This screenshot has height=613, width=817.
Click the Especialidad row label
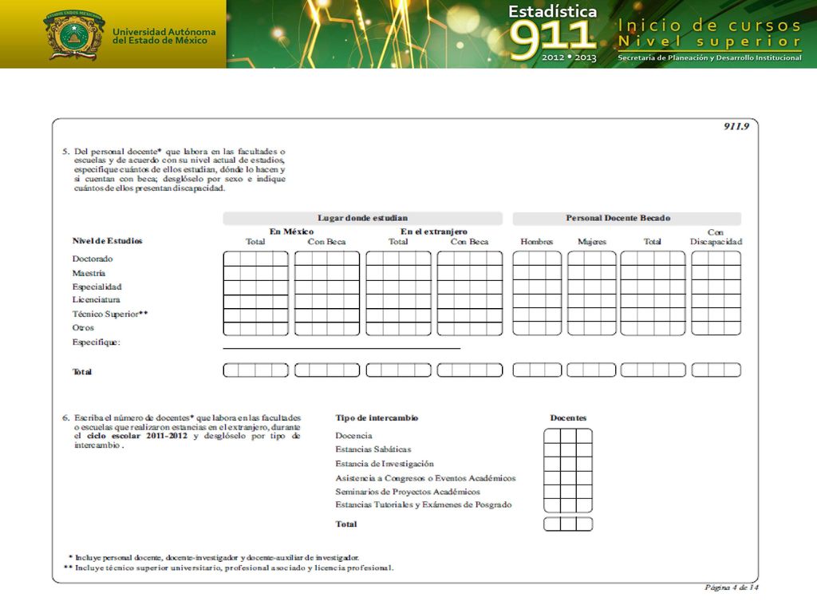pos(97,287)
